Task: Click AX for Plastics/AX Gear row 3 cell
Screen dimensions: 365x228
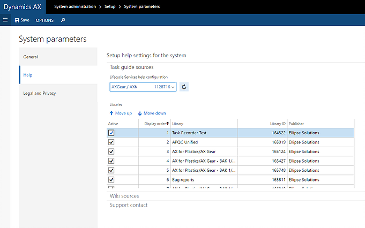Action: click(204, 151)
